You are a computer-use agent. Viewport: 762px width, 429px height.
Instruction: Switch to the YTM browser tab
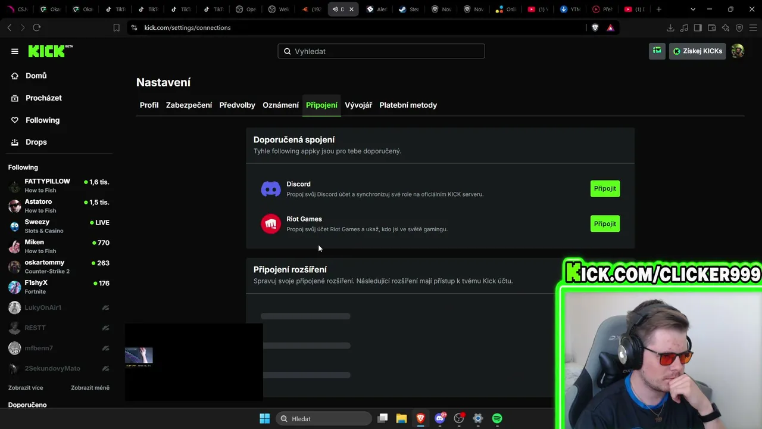coord(570,9)
